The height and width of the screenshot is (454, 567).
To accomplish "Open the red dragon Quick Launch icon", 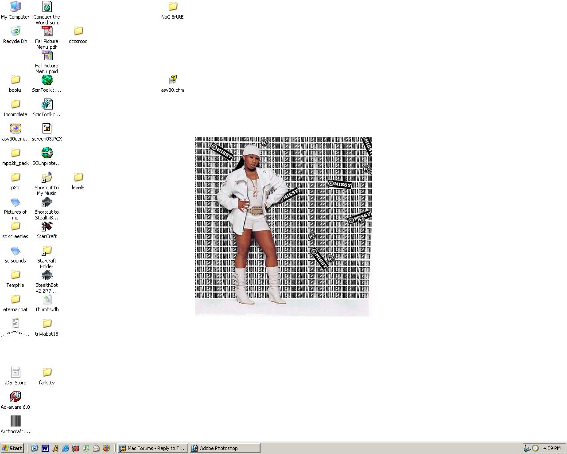I will 76,448.
